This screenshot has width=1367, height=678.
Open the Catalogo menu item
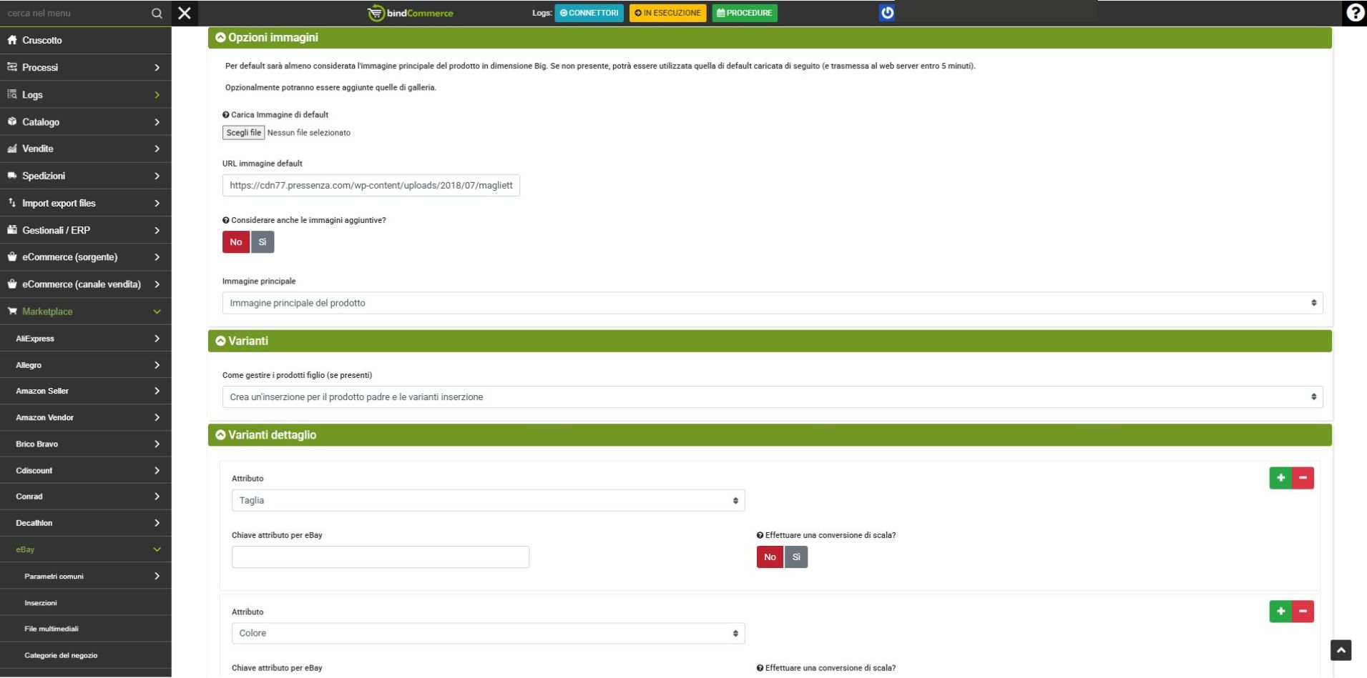point(85,122)
